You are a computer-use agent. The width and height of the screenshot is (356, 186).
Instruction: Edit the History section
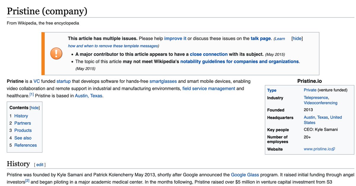pyautogui.click(x=40, y=164)
